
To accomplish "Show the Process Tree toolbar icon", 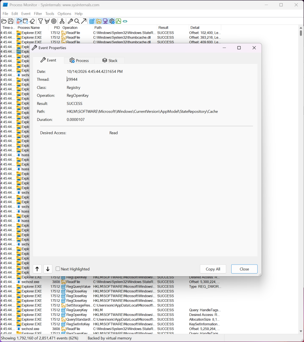I will tap(62, 21).
